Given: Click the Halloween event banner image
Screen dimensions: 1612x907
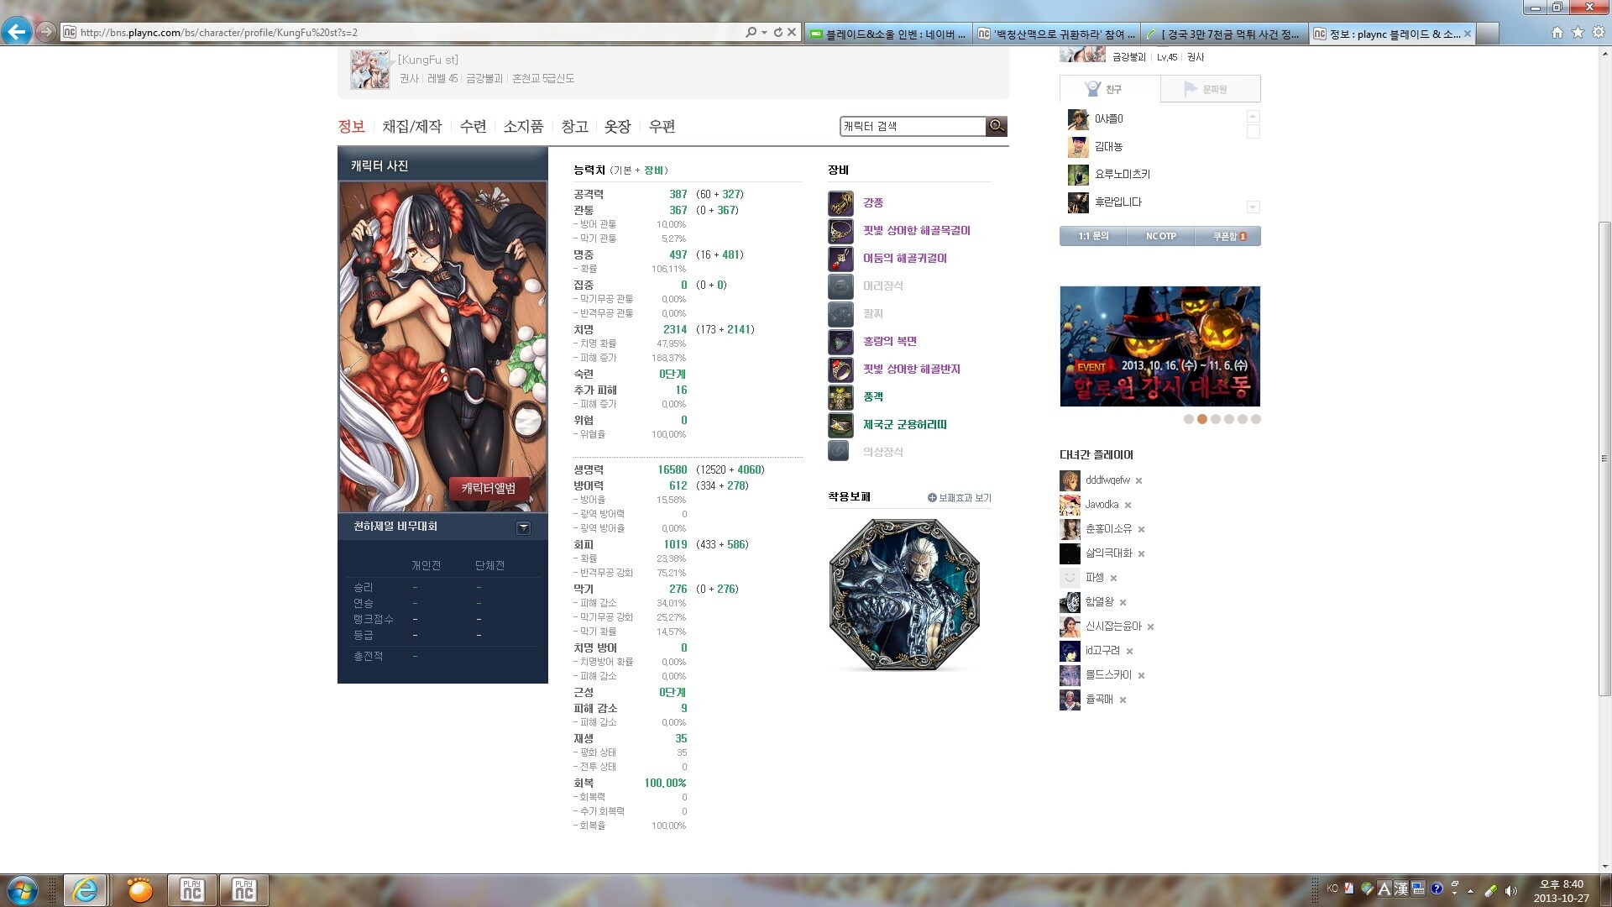Looking at the screenshot, I should 1159,347.
